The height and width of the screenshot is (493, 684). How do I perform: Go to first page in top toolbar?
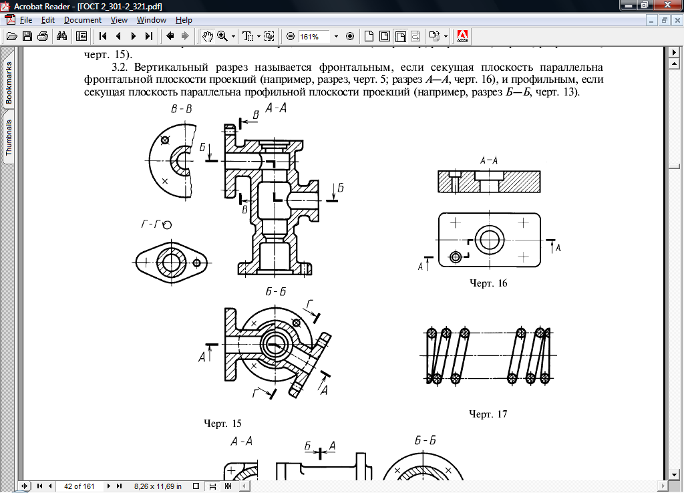point(103,36)
